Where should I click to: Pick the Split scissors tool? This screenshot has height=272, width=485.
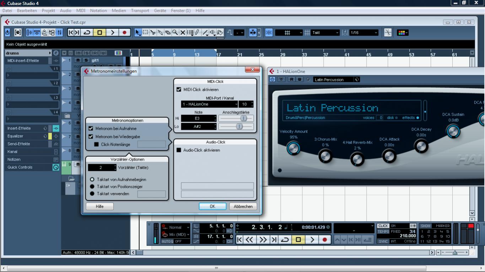153,32
